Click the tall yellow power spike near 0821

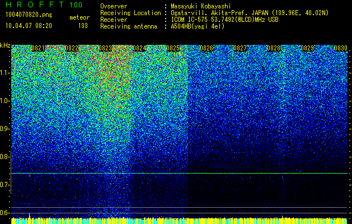[x=30, y=216]
